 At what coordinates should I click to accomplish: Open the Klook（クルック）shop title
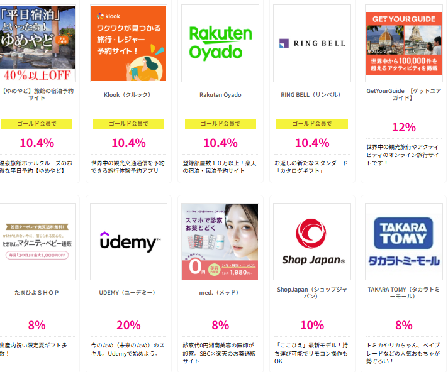(x=127, y=95)
